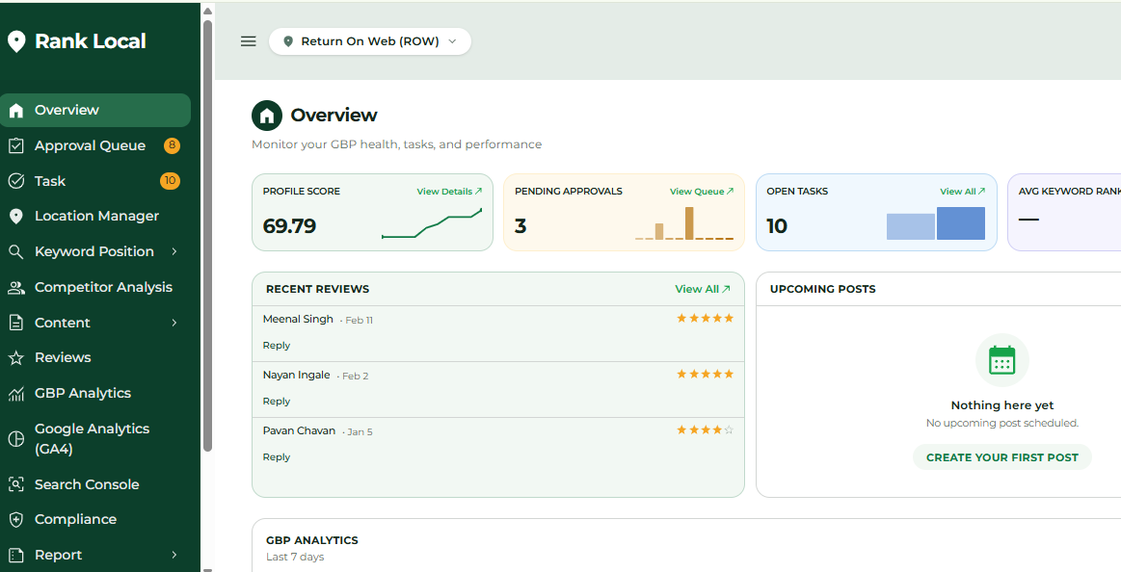The height and width of the screenshot is (572, 1121).
Task: Click the location pin in business selector
Action: point(288,41)
